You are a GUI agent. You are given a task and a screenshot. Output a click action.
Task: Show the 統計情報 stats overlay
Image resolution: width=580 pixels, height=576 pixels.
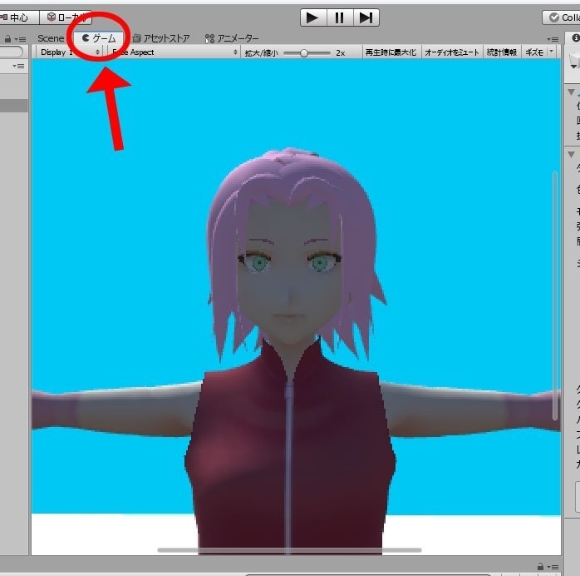tap(502, 52)
